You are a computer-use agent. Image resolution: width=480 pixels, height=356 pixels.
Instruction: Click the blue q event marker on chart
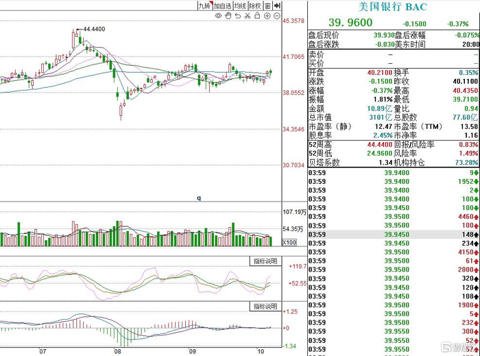click(199, 198)
